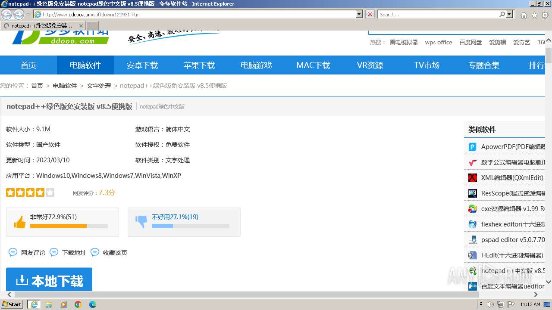The height and width of the screenshot is (310, 552).
Task: Click the thumbs-down rating icon
Action: (x=141, y=222)
